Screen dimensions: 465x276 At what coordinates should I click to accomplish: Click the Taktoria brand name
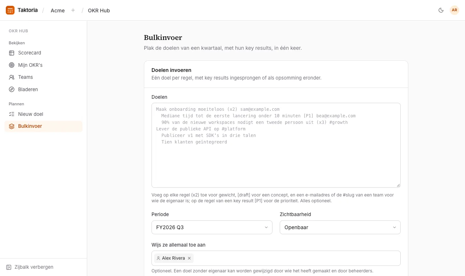[28, 10]
